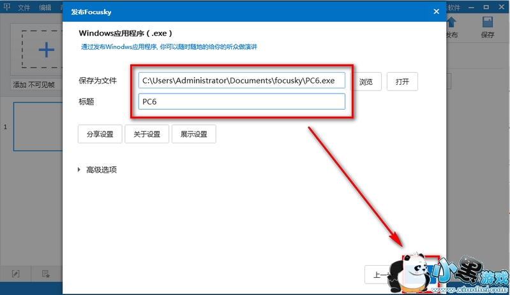Click the 打开 open button
The height and width of the screenshot is (295, 510).
(x=402, y=82)
